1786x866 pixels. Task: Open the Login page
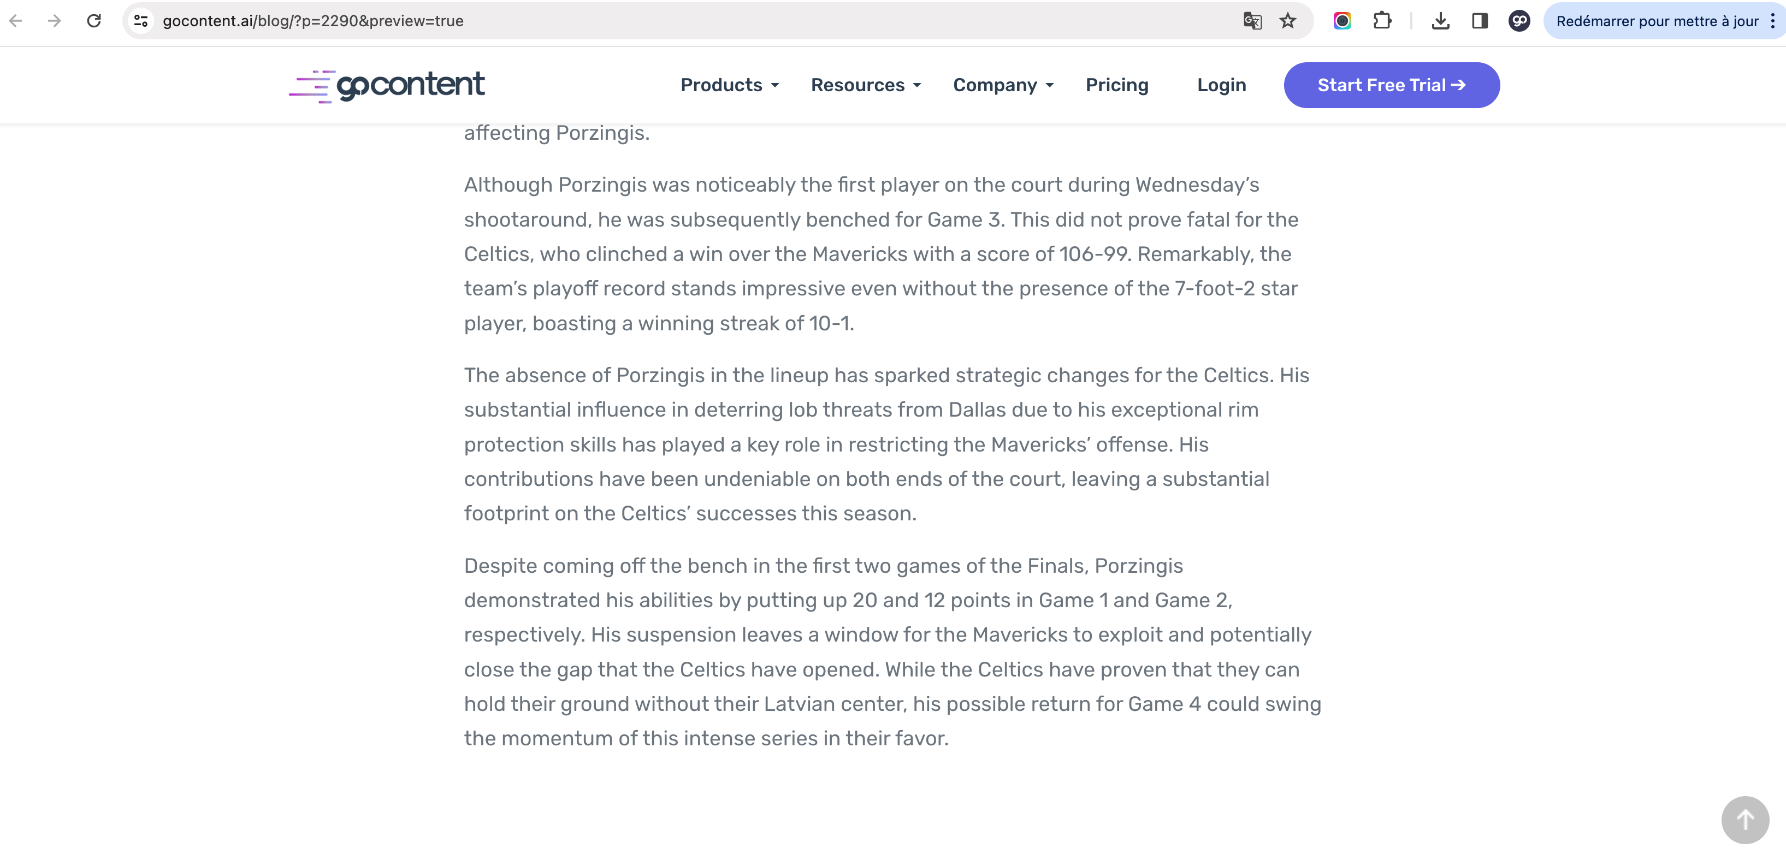1221,85
